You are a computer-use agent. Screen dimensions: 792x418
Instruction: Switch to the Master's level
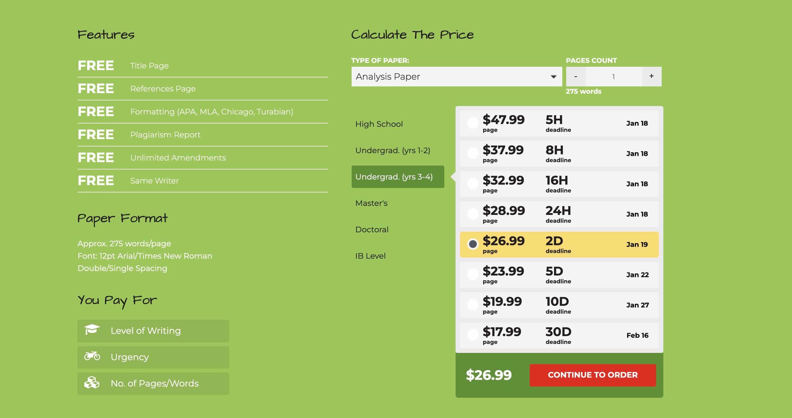point(371,203)
